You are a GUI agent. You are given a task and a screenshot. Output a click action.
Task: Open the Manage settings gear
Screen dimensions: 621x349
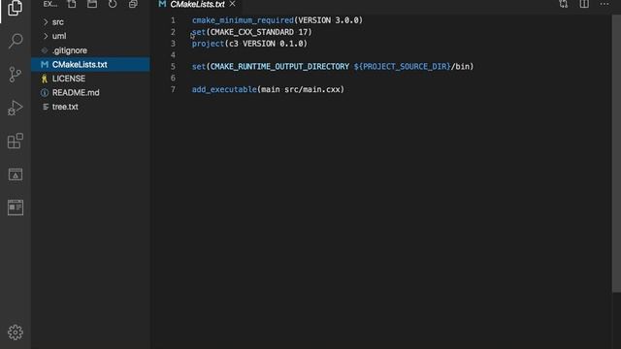point(16,332)
